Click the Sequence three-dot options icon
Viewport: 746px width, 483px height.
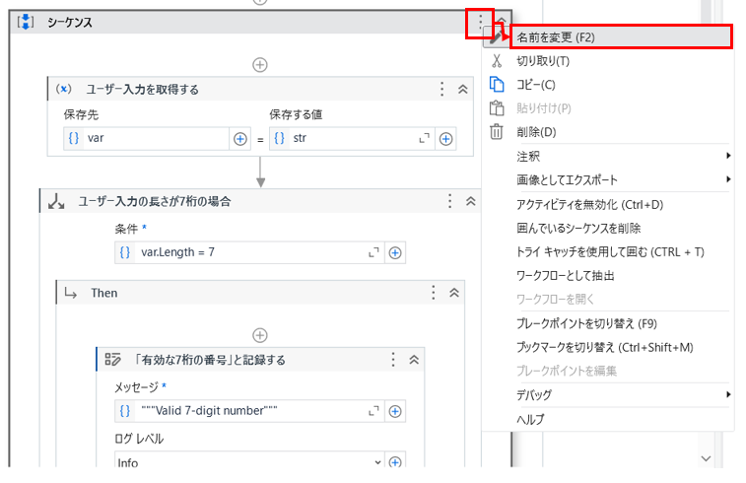pyautogui.click(x=480, y=23)
